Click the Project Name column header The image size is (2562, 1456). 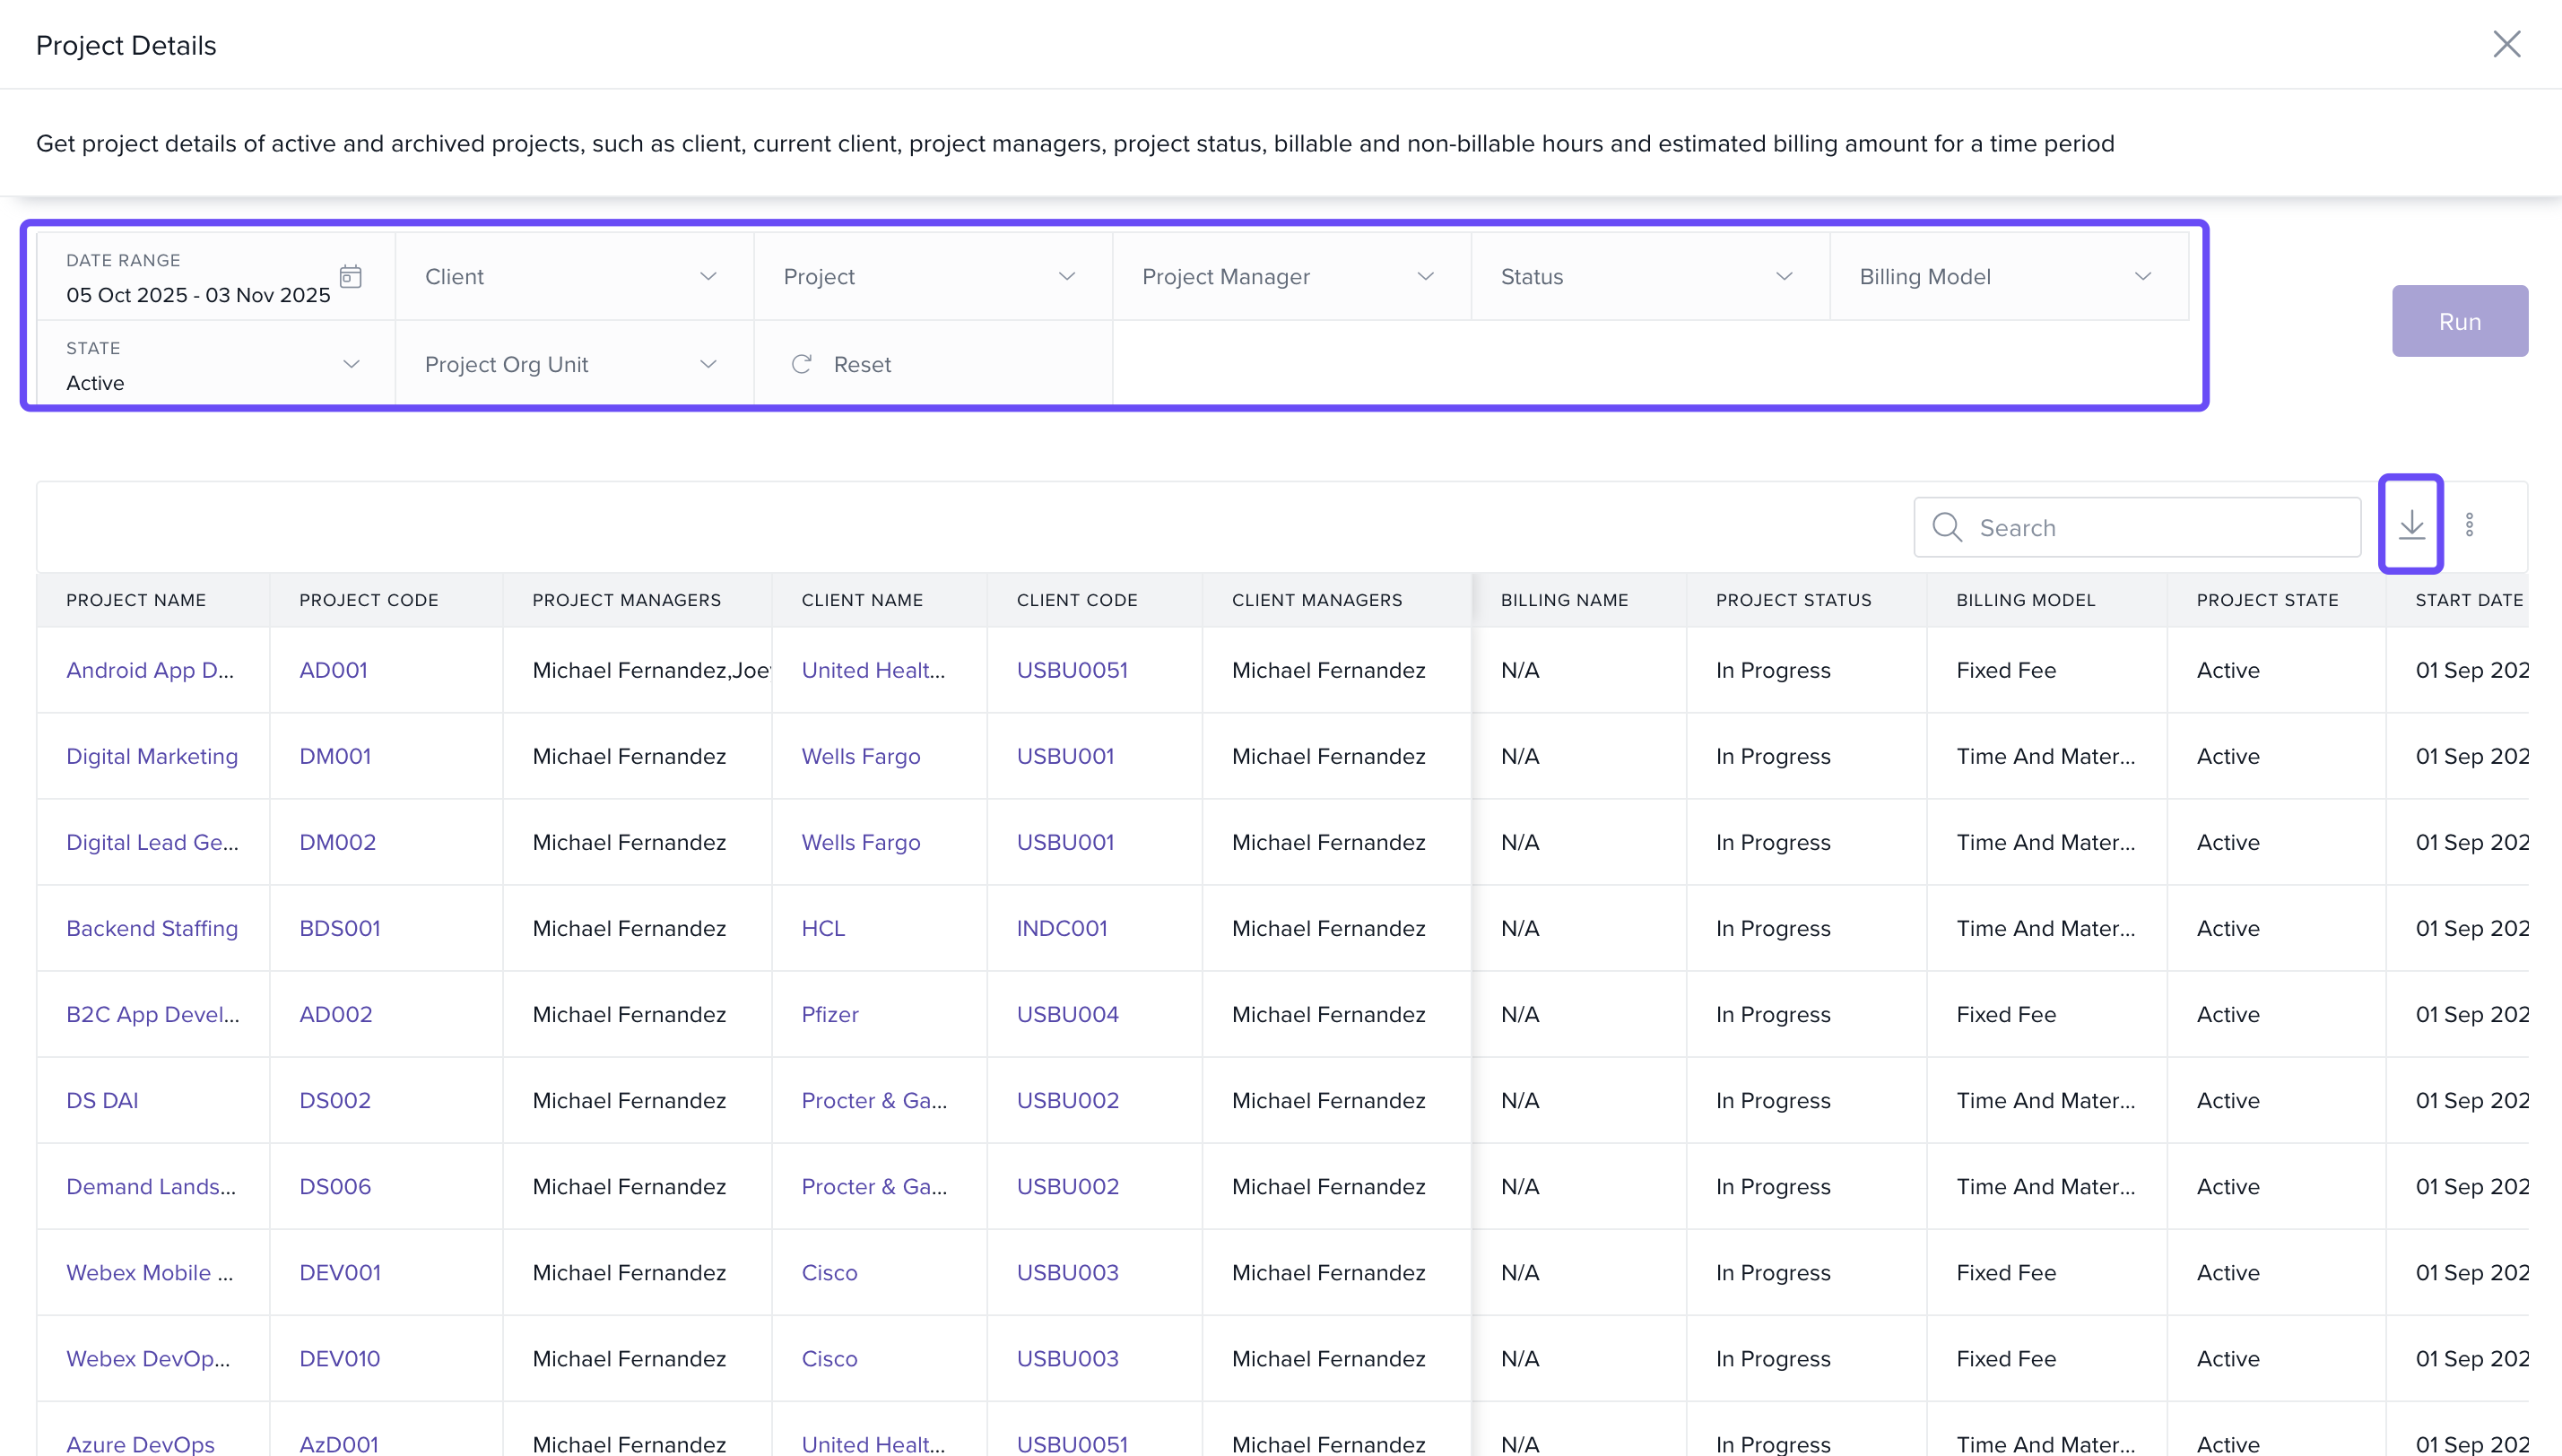[136, 600]
